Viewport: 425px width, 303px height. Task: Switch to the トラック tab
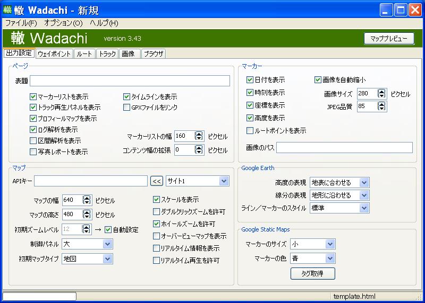point(107,54)
